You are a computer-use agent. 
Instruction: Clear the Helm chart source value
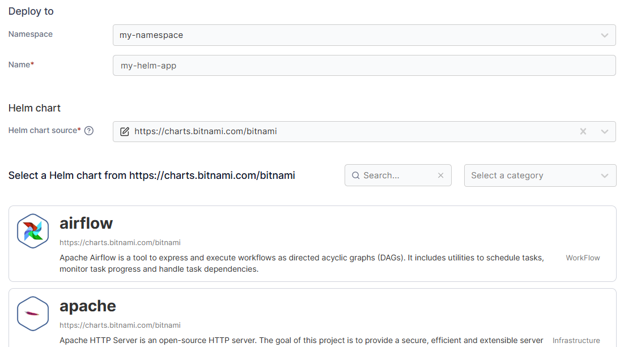point(583,131)
